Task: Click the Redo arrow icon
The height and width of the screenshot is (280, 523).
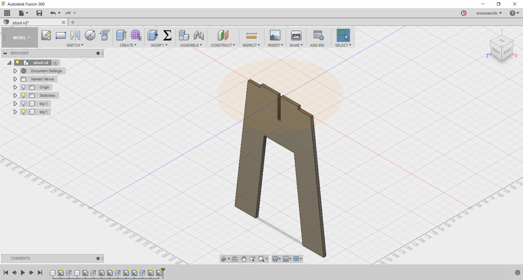Action: [x=68, y=13]
